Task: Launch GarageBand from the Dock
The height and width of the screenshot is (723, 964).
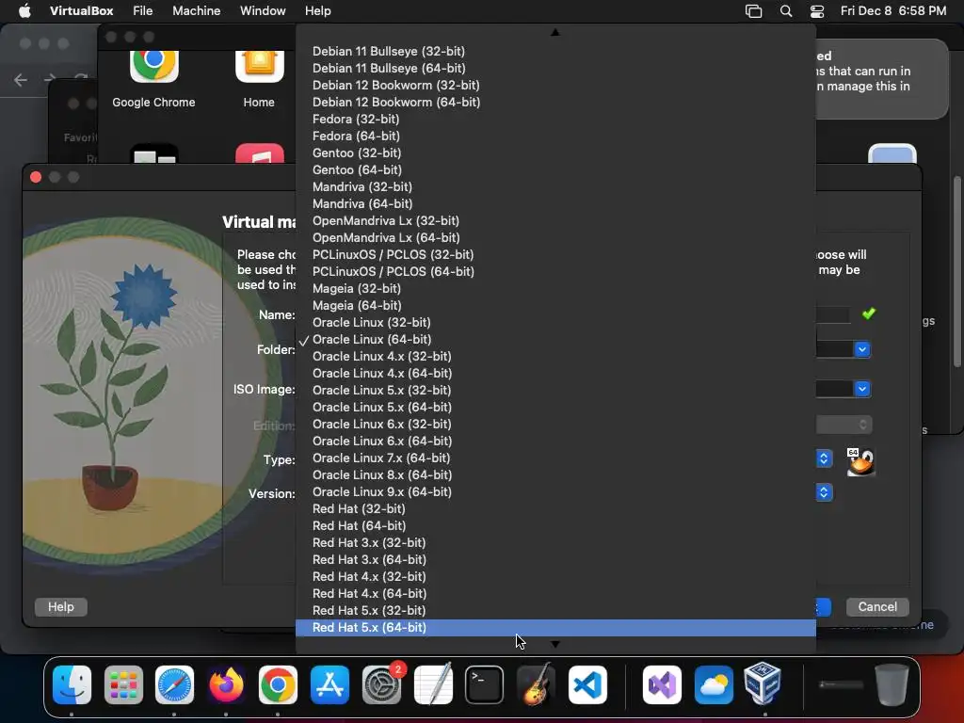Action: point(536,684)
